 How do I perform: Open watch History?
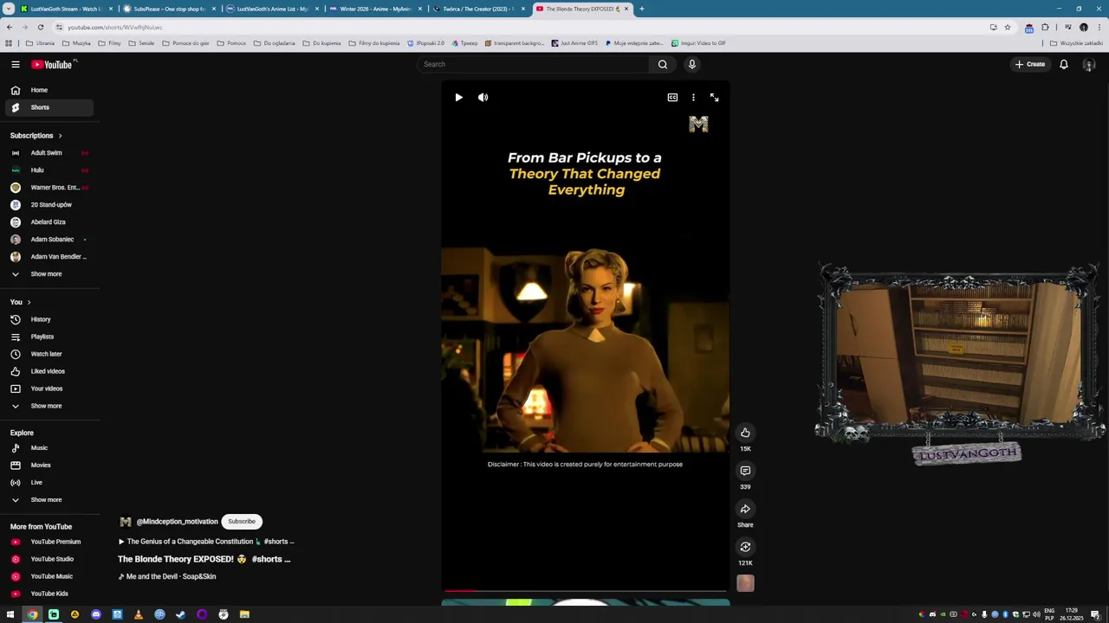click(x=49, y=319)
